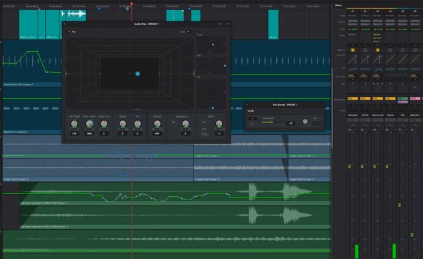Screen dimensions: 423x259
Task: Open the A1 Input dropdown in mixer
Action: tap(353, 16)
